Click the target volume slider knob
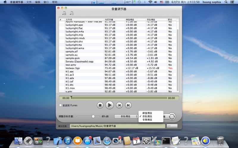 point(93,117)
